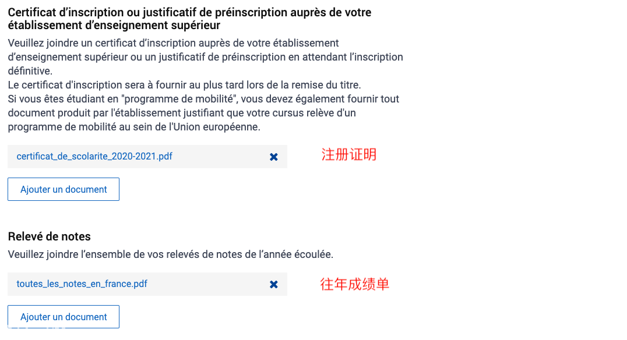The height and width of the screenshot is (340, 627).
Task: Select the Certificat d'inscription section heading
Action: click(189, 19)
